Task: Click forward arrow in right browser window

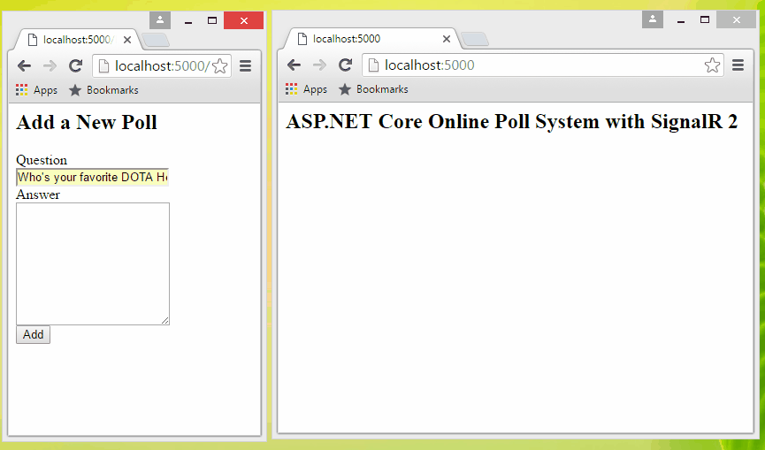Action: click(x=319, y=65)
